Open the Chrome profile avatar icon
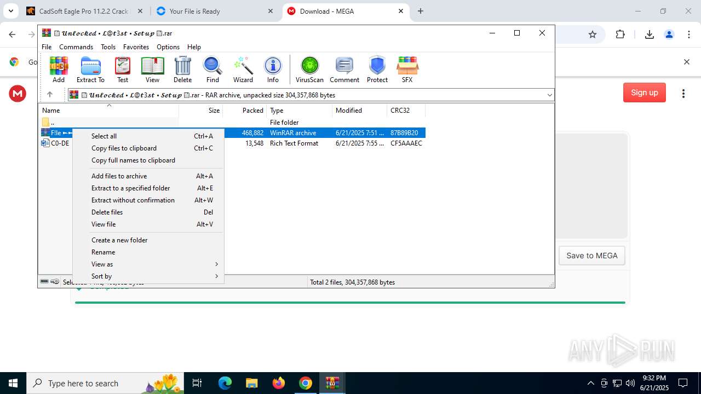The image size is (701, 394). coord(669,34)
